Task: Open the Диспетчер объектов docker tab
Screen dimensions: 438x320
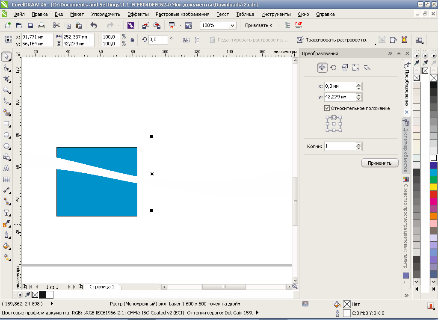Action: (406, 145)
